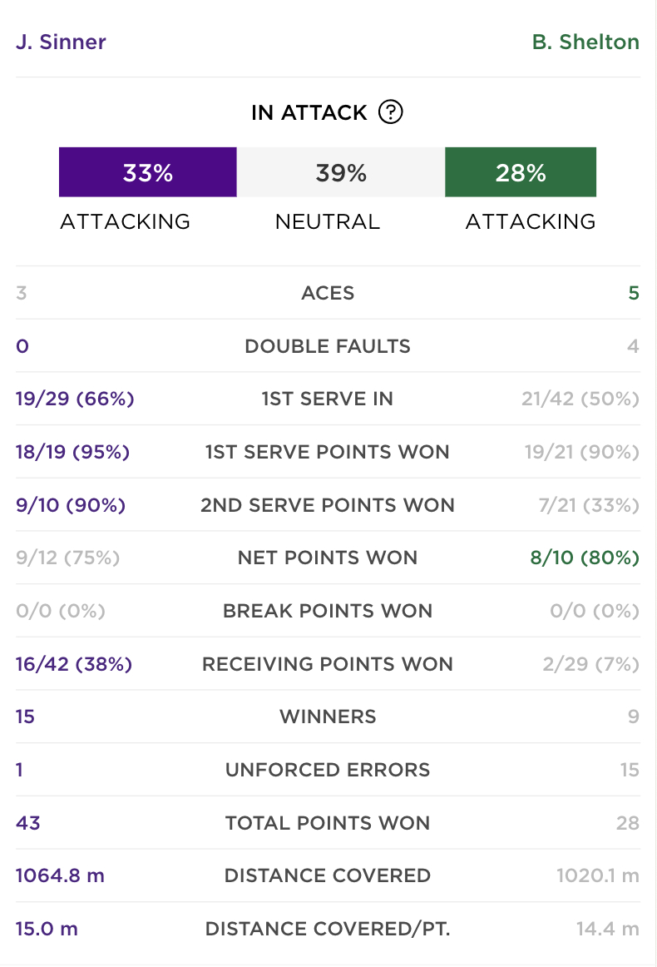Screen dimensions: 657x967
Task: Click the IN ATTACK heading text
Action: click(309, 113)
